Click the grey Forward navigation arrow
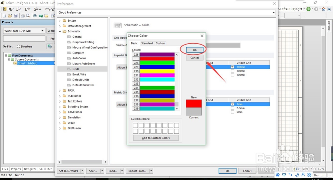Viewport: 333px width, 180px height. coord(316,9)
